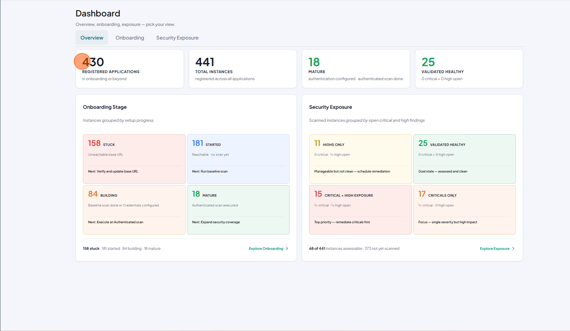This screenshot has height=331, width=570.
Task: Open the 25 Validated Healthy exposure card
Action: [464, 159]
